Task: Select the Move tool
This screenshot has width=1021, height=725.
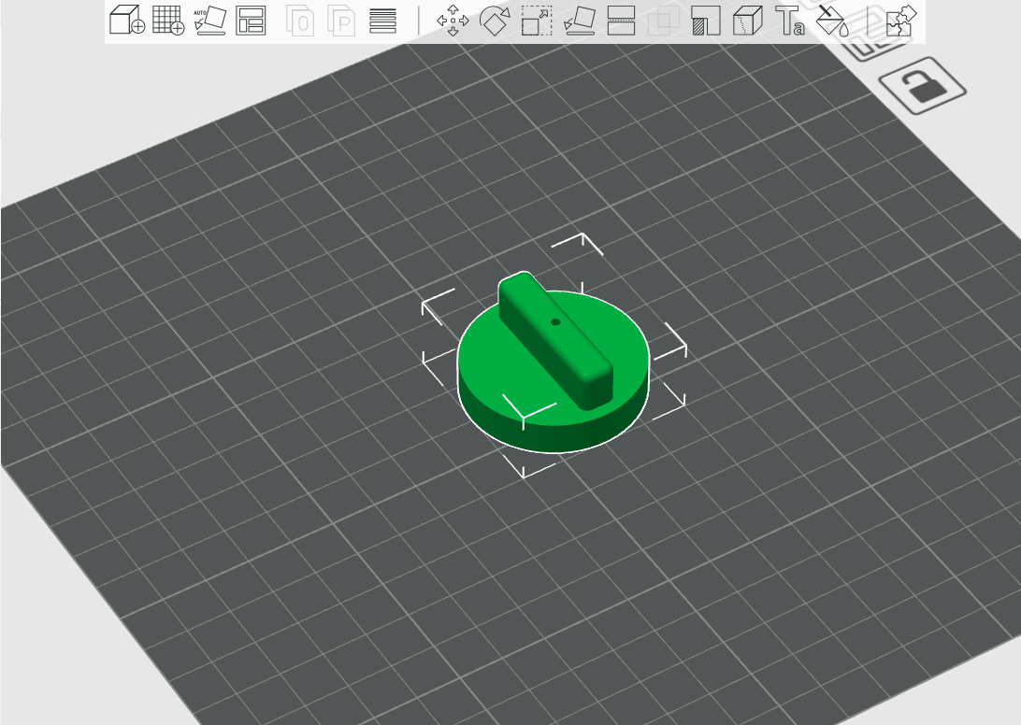Action: click(453, 21)
